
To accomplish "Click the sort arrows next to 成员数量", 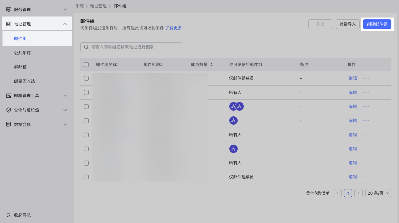I will [211, 65].
